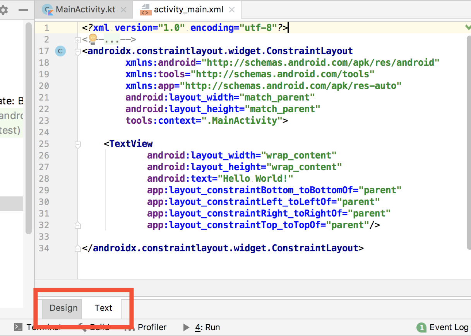Close the MainActivity.kt editor tab
Viewport: 471px width, 336px height.
coord(123,9)
